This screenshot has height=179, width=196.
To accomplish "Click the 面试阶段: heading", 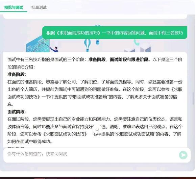I will 17,112.
